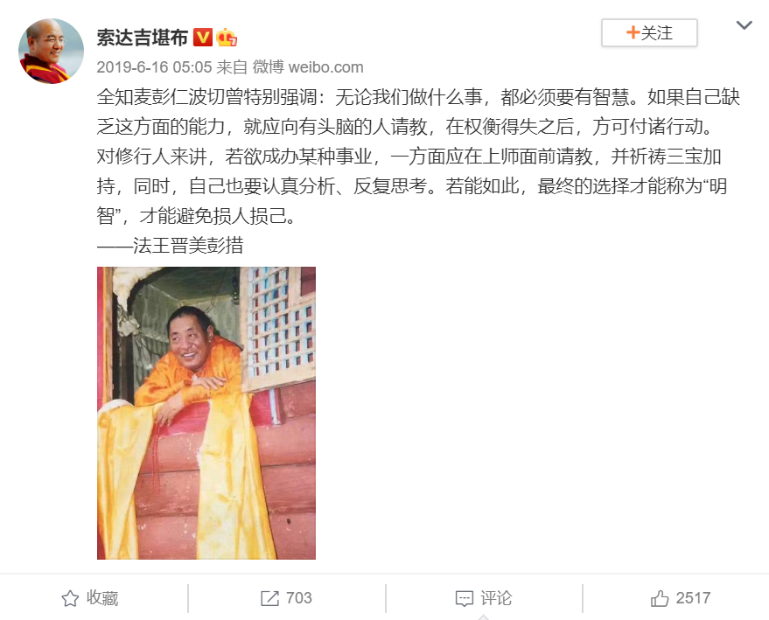Open the 评论 comments section
769x620 pixels.
click(496, 598)
